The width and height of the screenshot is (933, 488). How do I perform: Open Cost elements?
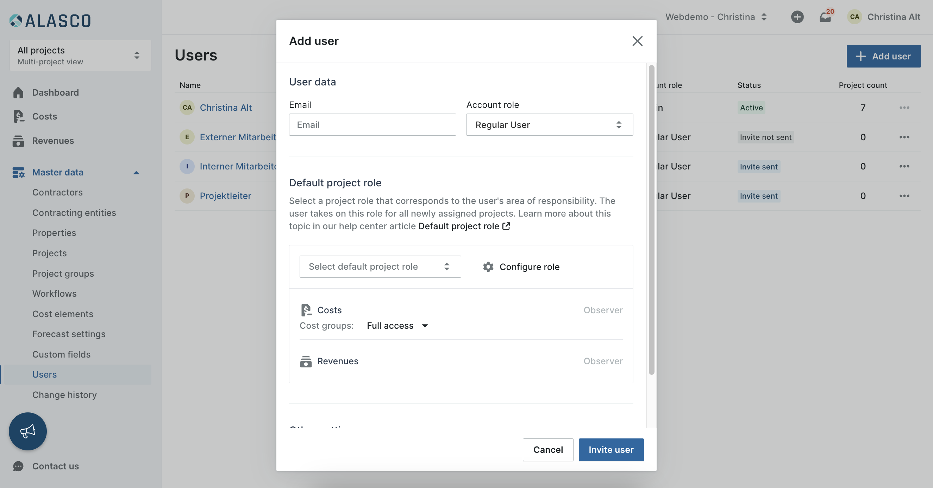pyautogui.click(x=63, y=314)
